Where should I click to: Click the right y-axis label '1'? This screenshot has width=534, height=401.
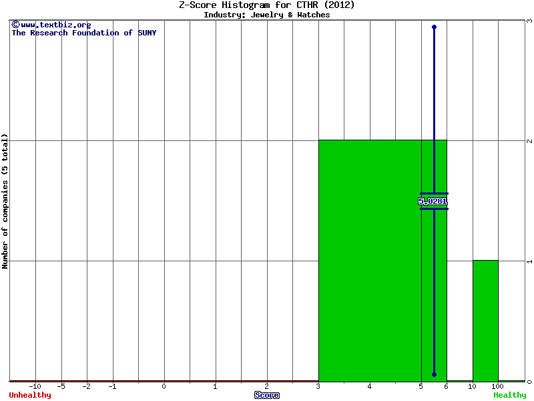click(529, 261)
